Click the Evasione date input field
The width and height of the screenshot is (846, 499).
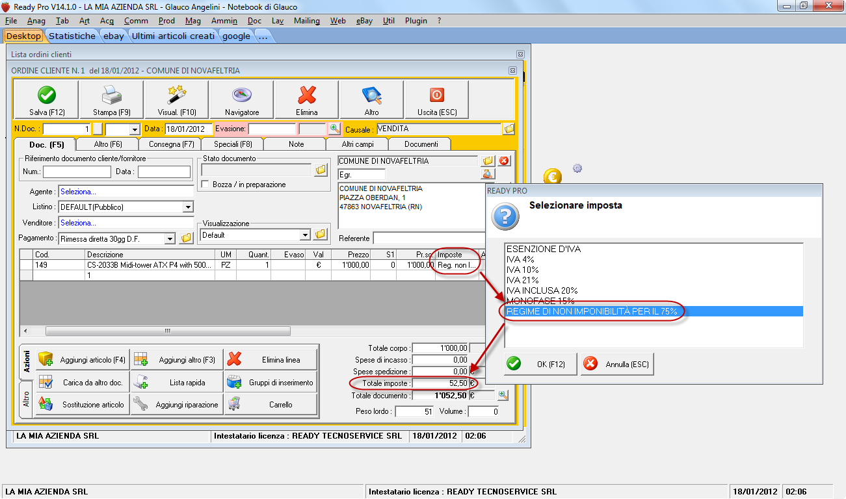(271, 129)
